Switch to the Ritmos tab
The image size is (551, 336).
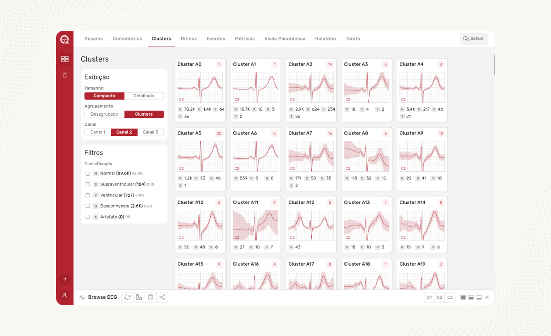pyautogui.click(x=189, y=39)
